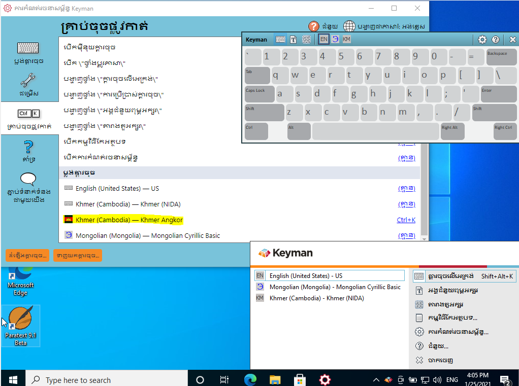Choose English (United States) - US in Keyman menu

[330, 275]
